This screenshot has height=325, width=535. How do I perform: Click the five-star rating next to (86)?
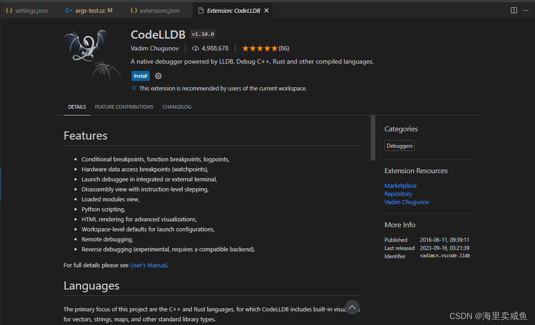click(x=260, y=48)
